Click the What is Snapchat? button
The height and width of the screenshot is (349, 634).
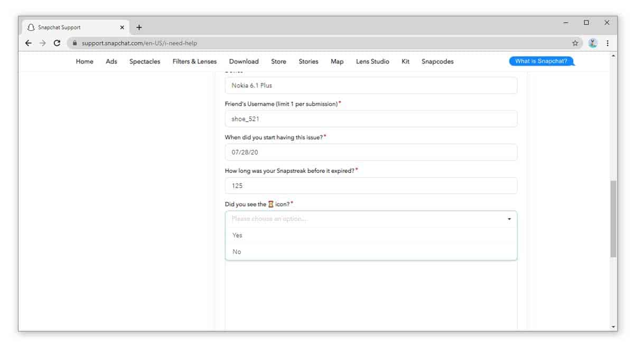point(541,61)
